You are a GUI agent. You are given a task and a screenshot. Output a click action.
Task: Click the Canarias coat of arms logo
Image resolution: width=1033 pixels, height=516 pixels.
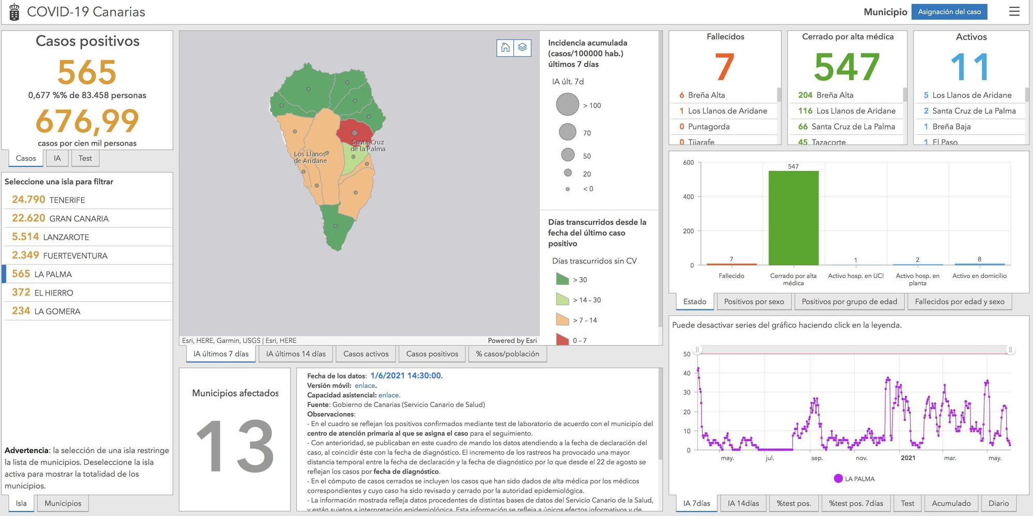[x=14, y=12]
